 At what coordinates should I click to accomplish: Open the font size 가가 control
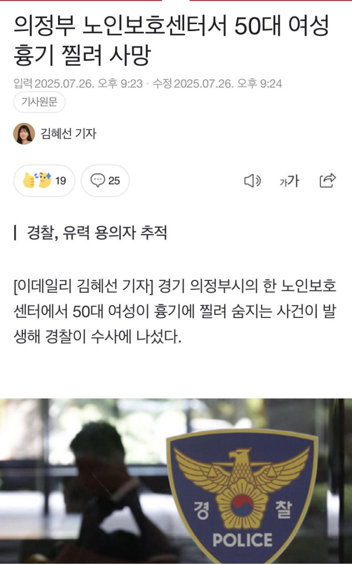pyautogui.click(x=289, y=181)
